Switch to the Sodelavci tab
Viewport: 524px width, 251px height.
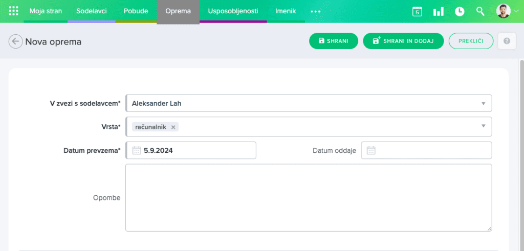[91, 11]
